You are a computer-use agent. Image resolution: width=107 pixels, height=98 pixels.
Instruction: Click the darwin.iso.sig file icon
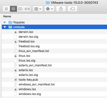16,37
